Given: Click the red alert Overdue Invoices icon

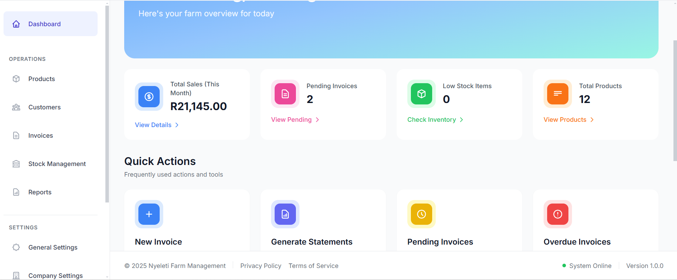Looking at the screenshot, I should pyautogui.click(x=558, y=214).
